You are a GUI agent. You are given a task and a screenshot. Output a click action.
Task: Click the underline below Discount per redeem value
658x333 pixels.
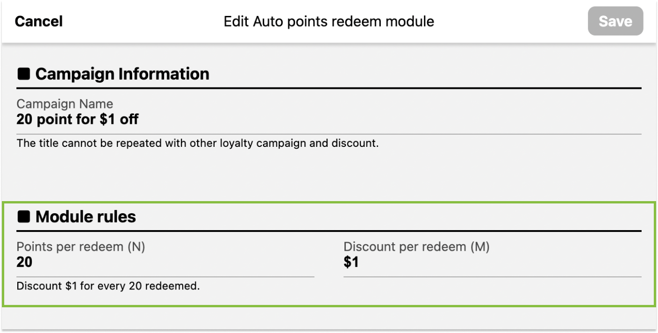492,277
